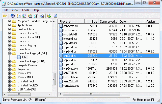Click the wand-and-box toolbar icon
Image resolution: width=162 pixels, height=104 pixels.
pos(36,16)
